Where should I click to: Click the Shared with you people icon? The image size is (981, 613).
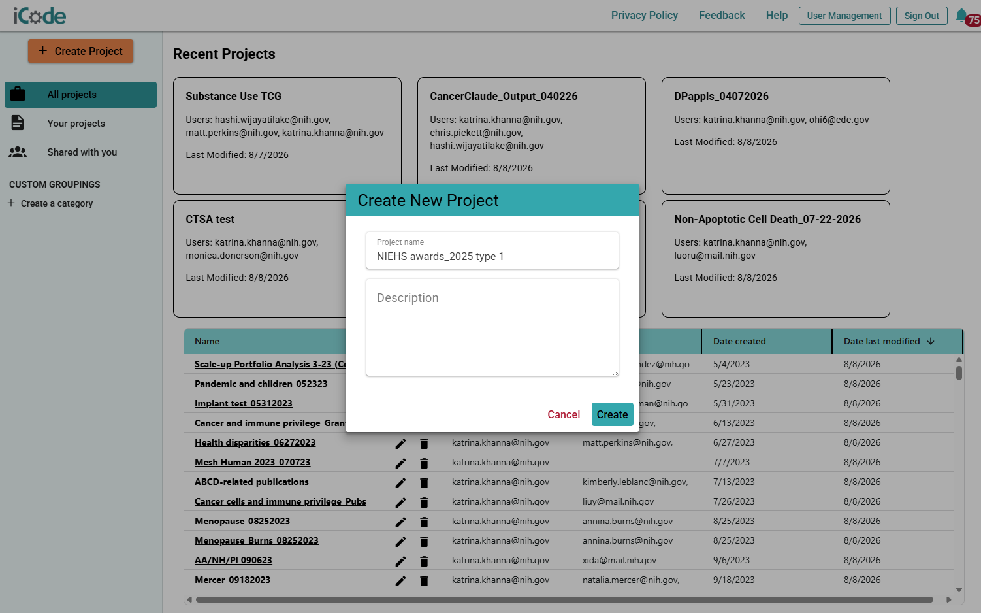(x=18, y=152)
